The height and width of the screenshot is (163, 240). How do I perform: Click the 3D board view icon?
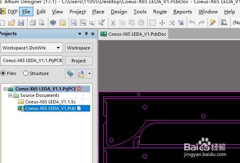click(x=53, y=23)
